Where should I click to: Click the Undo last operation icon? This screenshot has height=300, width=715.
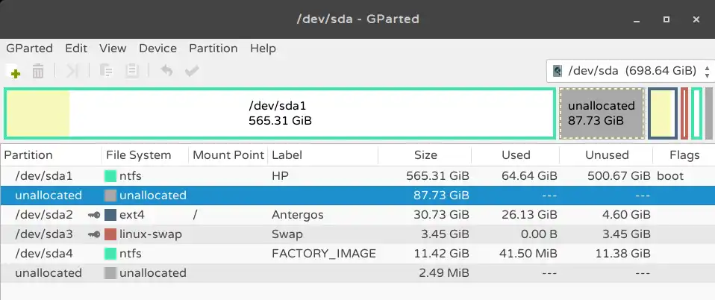click(166, 71)
